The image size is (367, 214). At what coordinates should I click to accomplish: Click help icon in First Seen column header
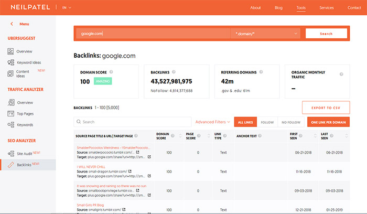pyautogui.click(x=300, y=136)
